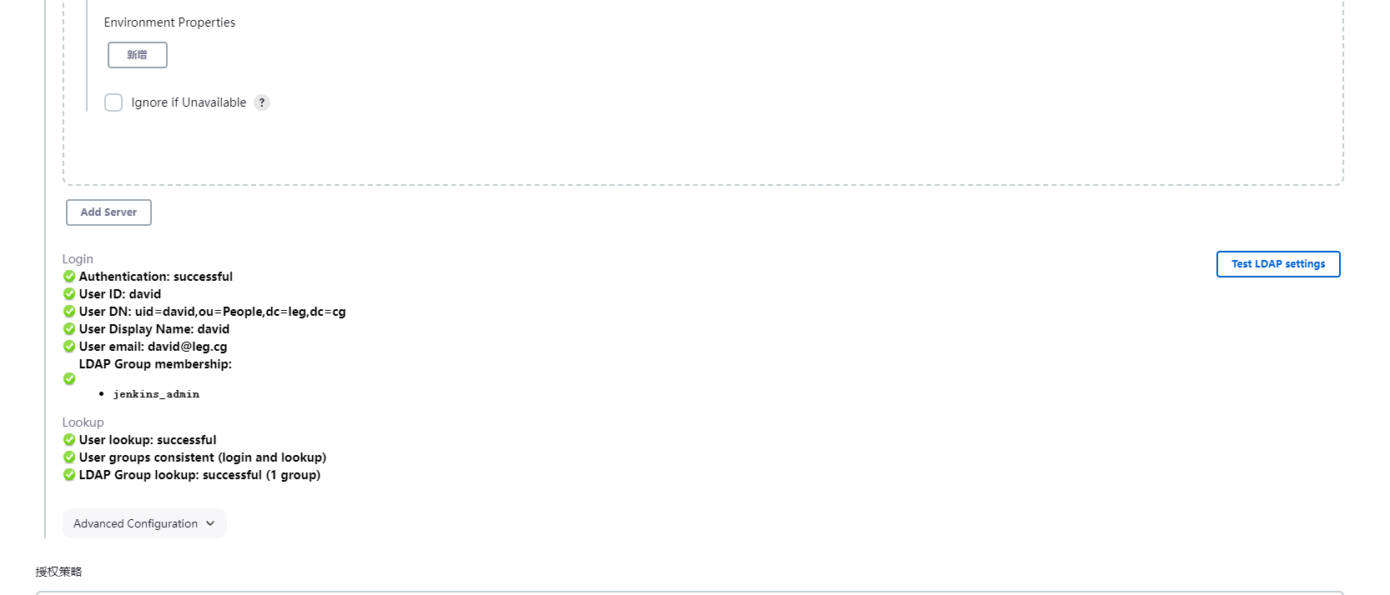Click the jenkins_admin group entry

(x=156, y=394)
